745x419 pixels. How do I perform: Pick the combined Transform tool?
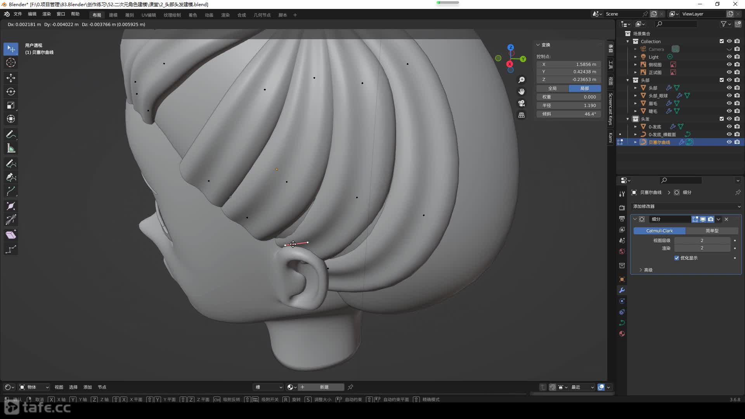[11, 119]
